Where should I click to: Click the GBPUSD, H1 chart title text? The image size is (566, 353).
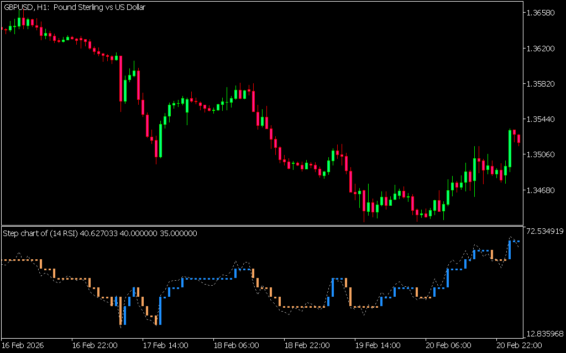pyautogui.click(x=74, y=7)
